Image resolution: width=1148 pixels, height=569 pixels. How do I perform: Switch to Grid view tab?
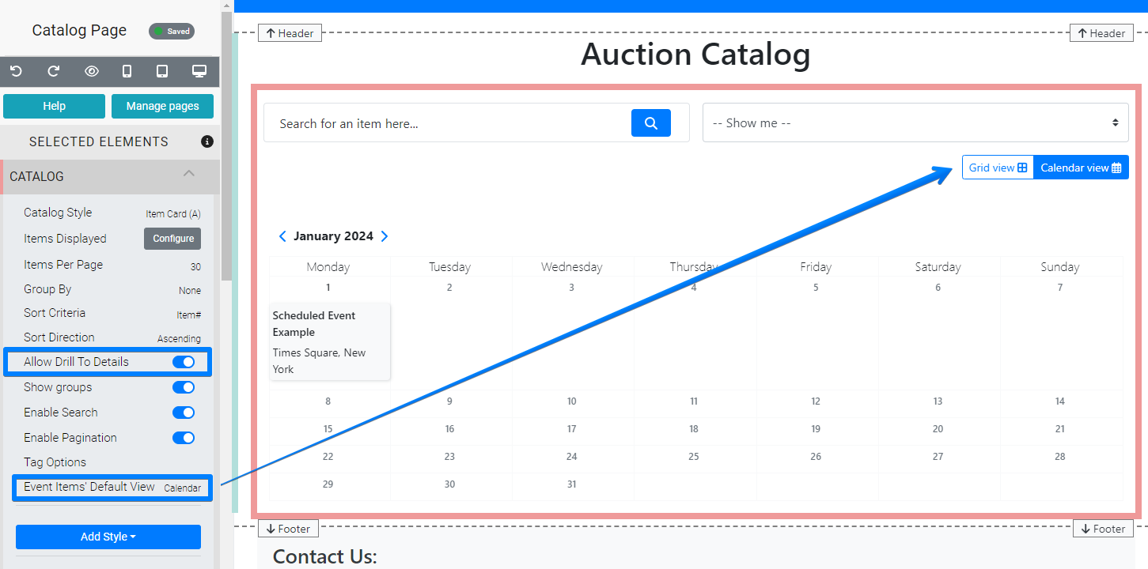point(998,168)
